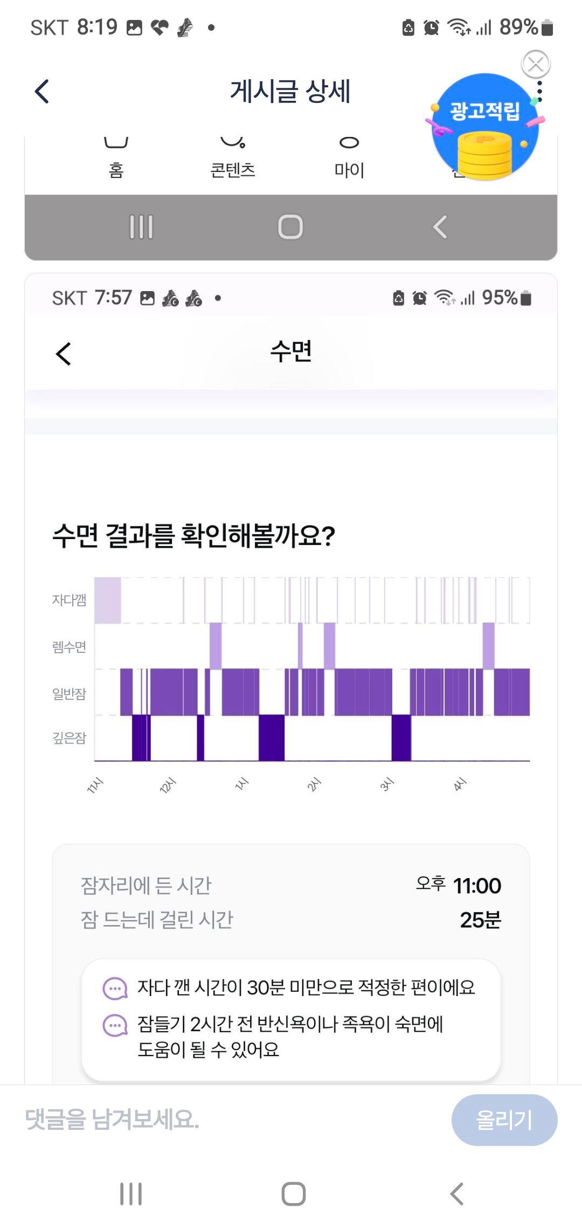Tap the 렘수면 bar near 2시

pyautogui.click(x=329, y=646)
